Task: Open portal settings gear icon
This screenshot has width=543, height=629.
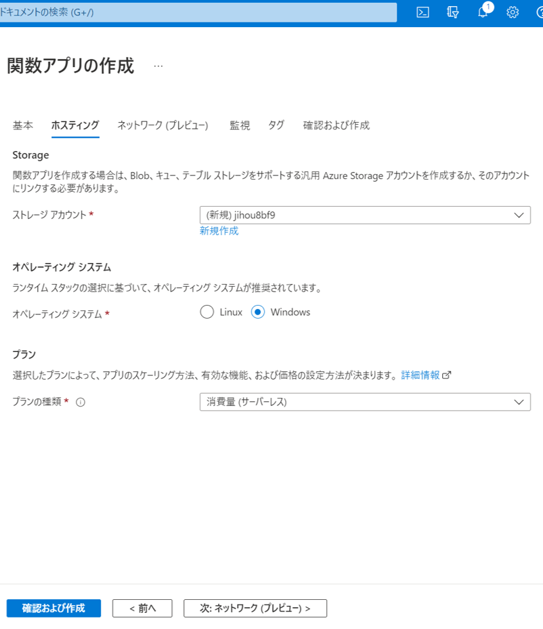Action: coord(513,12)
